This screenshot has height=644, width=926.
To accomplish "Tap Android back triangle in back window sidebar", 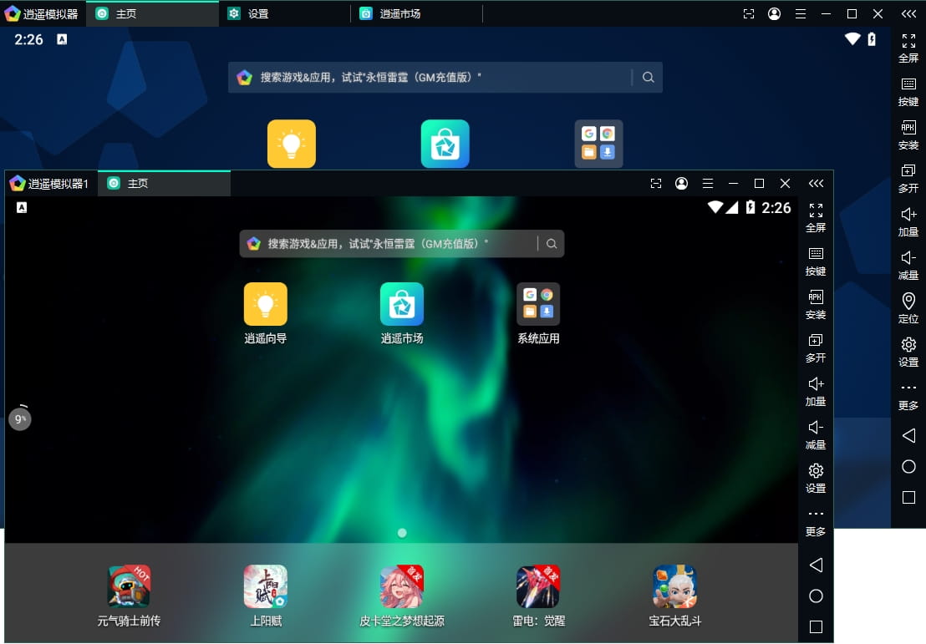I will point(908,436).
